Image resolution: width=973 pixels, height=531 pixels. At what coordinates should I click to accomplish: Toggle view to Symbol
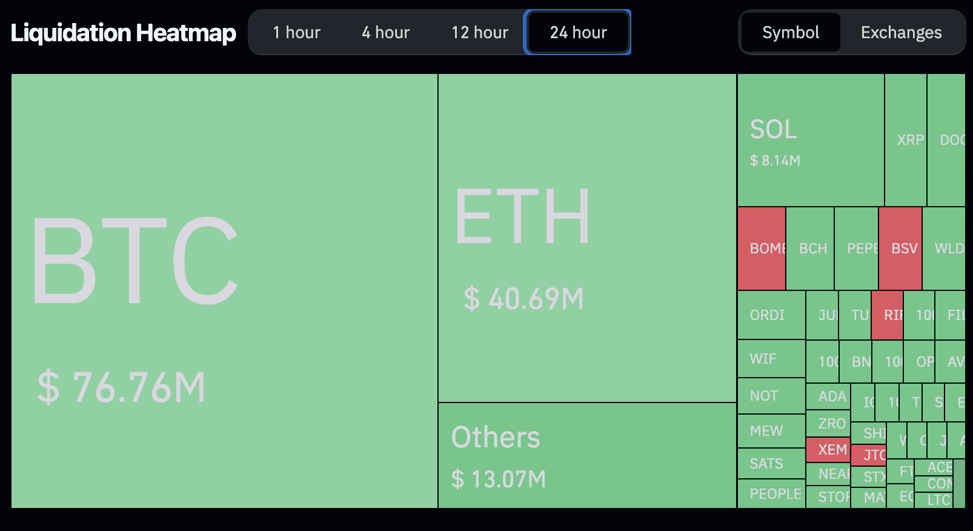pos(791,32)
